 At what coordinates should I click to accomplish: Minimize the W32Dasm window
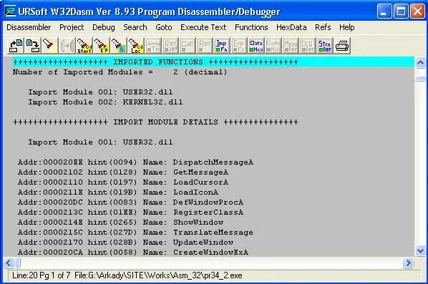(x=384, y=11)
